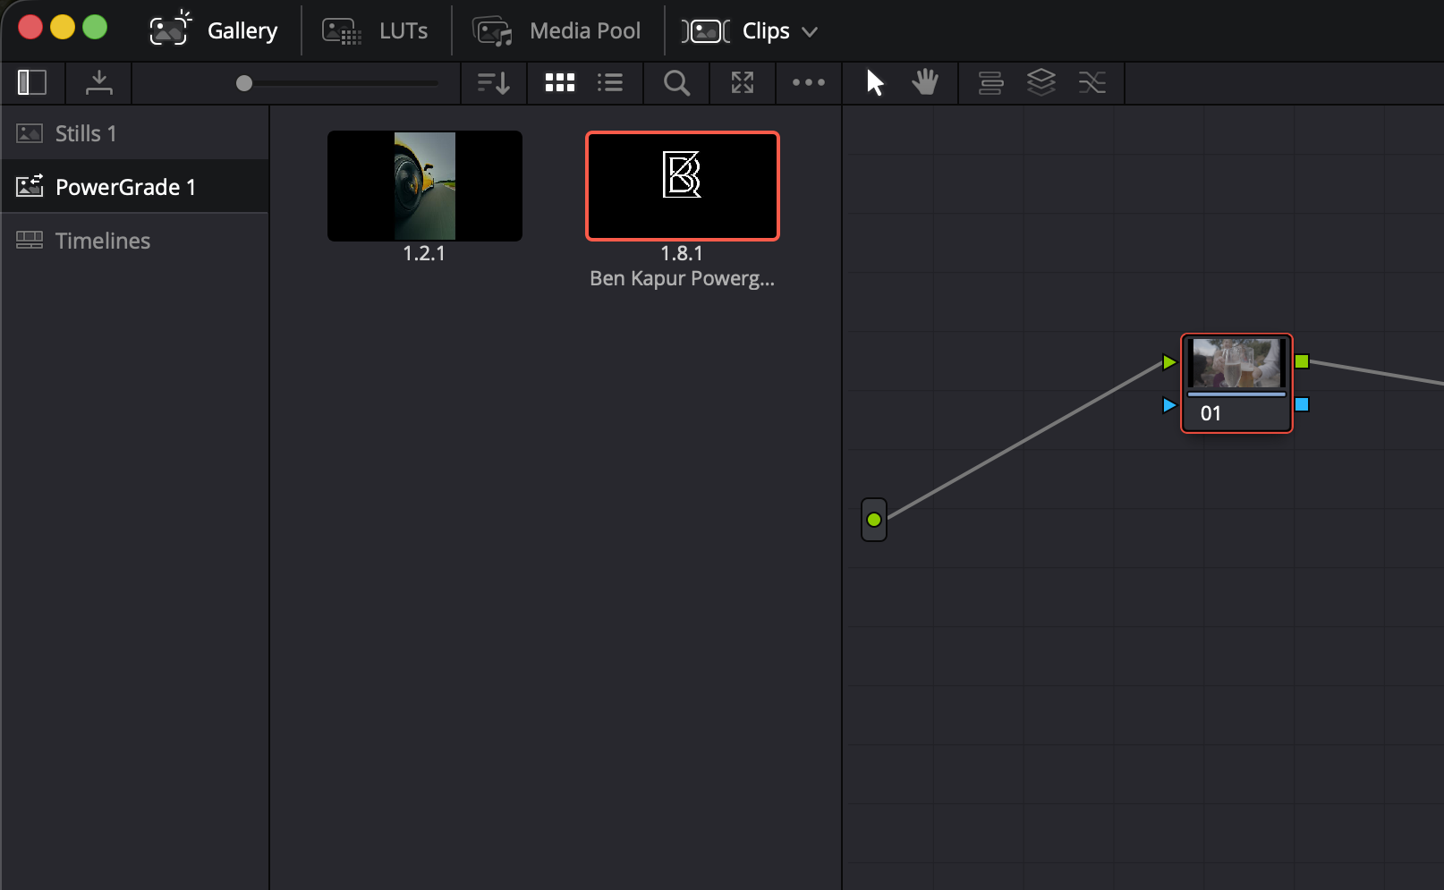The width and height of the screenshot is (1444, 890).
Task: Open the LUTs panel
Action: (x=375, y=30)
